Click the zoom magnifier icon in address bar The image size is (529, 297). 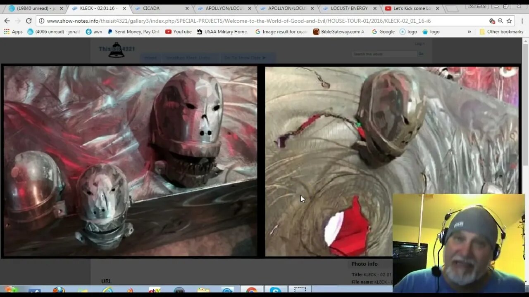tap(500, 21)
